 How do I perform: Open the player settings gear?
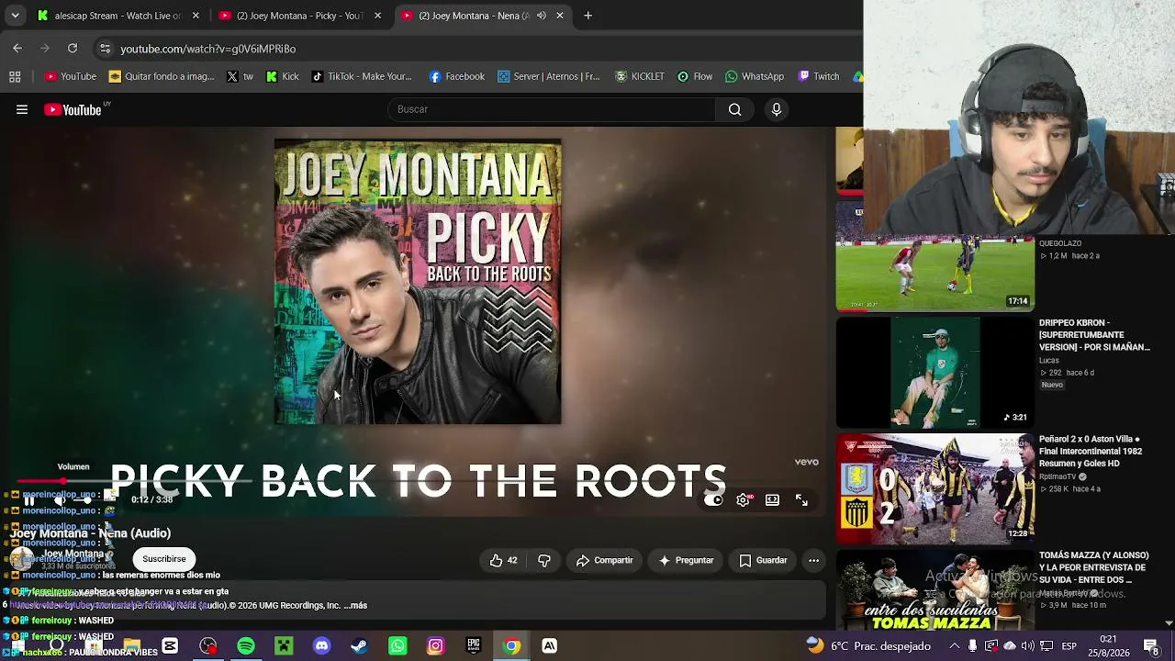coord(744,500)
